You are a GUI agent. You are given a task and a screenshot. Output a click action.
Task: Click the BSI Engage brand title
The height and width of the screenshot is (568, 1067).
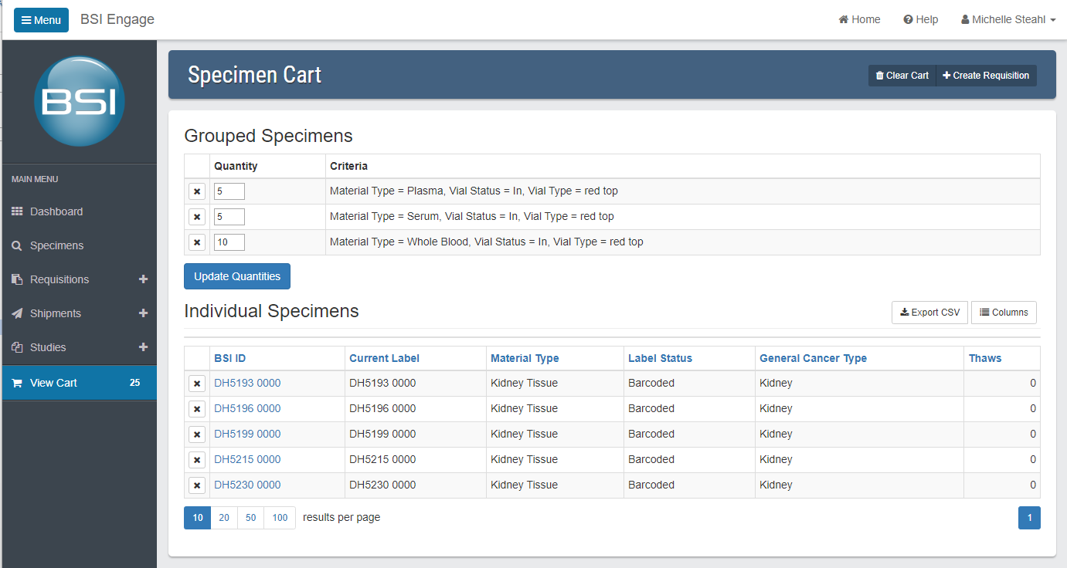click(117, 20)
